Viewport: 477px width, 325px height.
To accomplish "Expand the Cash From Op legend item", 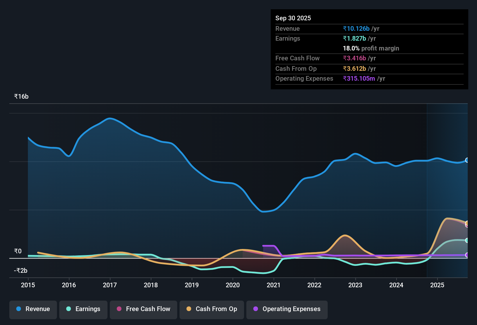I will pyautogui.click(x=211, y=309).
